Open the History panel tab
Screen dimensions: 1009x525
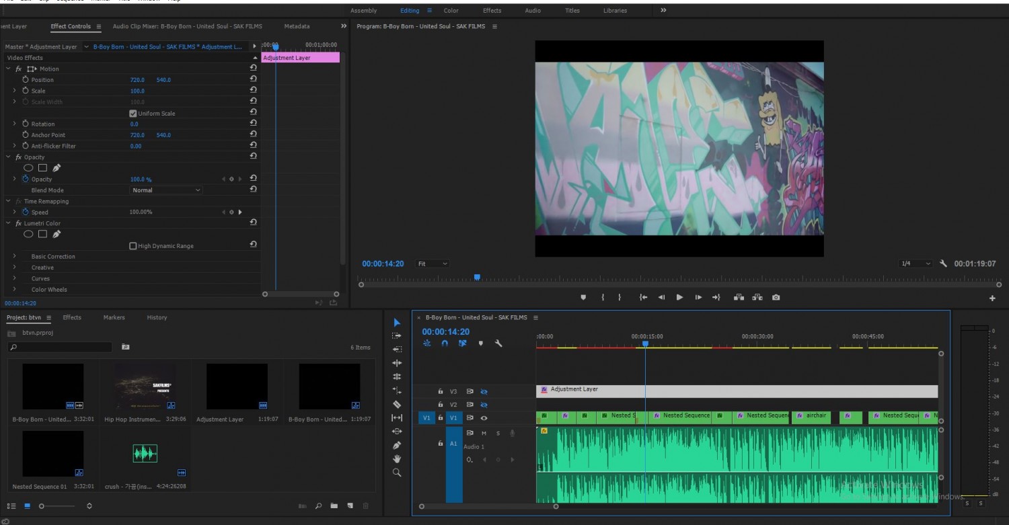157,317
